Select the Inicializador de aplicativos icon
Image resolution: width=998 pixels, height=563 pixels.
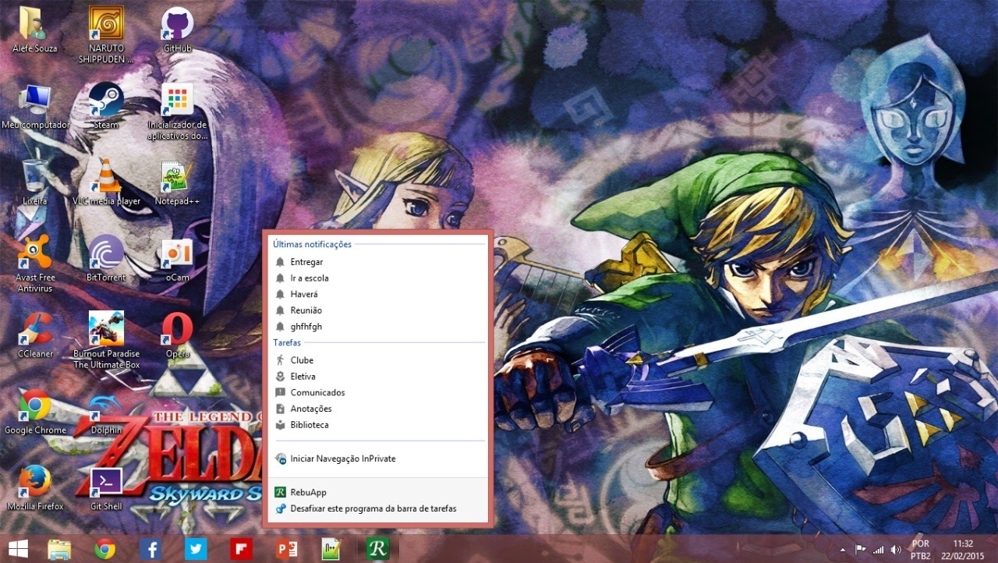tap(178, 112)
